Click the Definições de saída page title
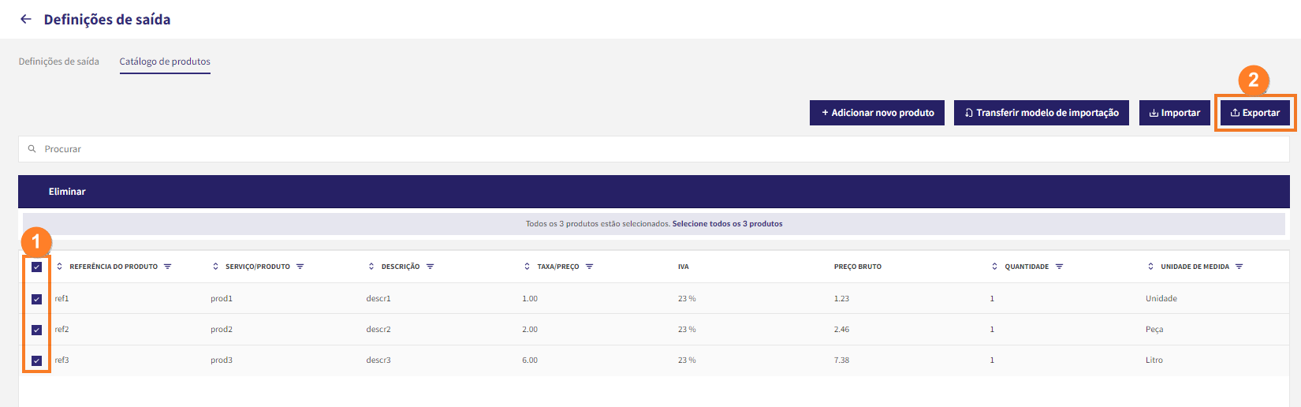This screenshot has height=407, width=1301. [x=107, y=20]
